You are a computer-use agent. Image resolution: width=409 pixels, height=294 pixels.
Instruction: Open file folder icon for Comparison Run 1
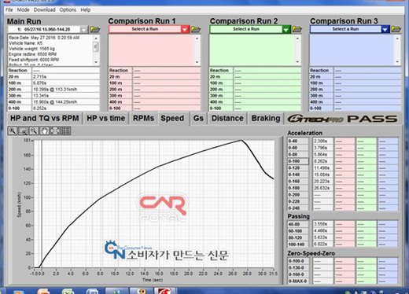coord(196,29)
